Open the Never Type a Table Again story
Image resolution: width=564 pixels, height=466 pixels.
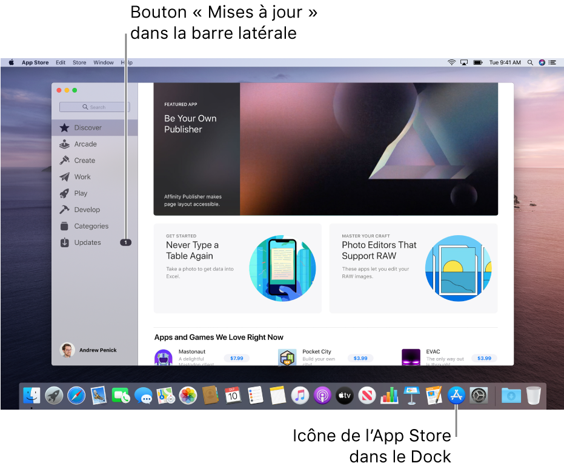tap(237, 268)
